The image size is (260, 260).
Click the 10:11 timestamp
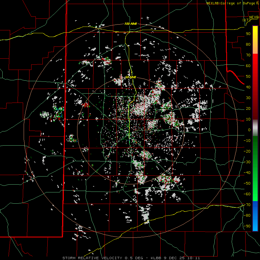click(x=194, y=258)
